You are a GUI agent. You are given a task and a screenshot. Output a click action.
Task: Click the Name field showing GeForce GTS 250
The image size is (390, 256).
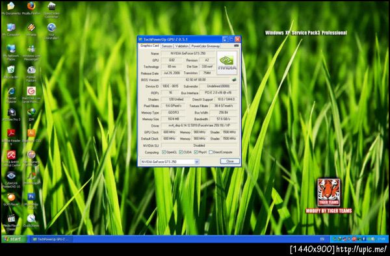pyautogui.click(x=188, y=53)
